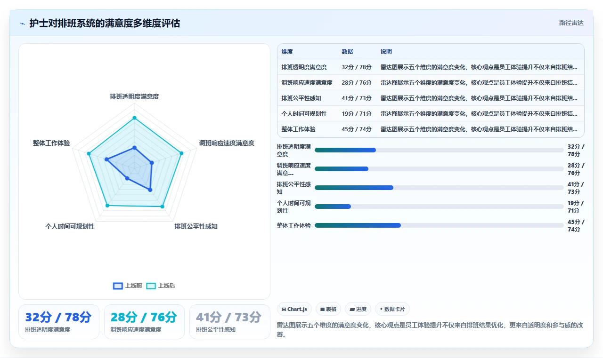Image resolution: width=603 pixels, height=358 pixels.
Task: Click the 排班公平性感知 progress bar
Action: [x=439, y=188]
